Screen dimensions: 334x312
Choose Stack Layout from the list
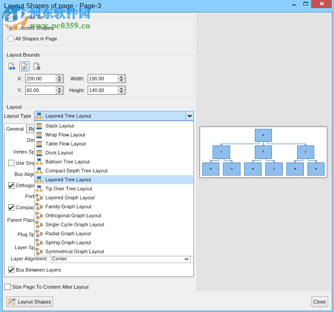click(x=59, y=126)
